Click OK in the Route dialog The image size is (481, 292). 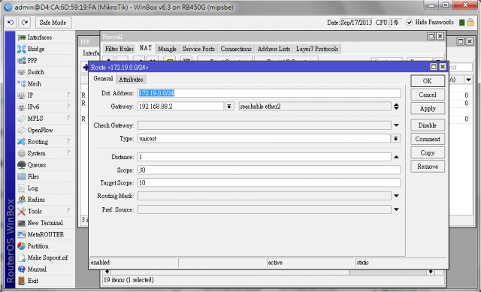[428, 81]
